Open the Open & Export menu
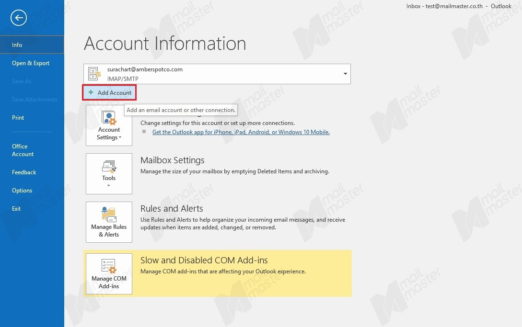The height and width of the screenshot is (327, 522). click(32, 63)
